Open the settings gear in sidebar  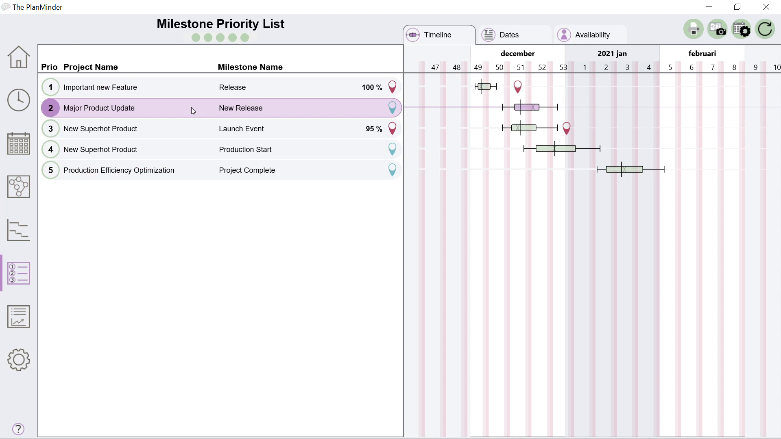pyautogui.click(x=19, y=360)
